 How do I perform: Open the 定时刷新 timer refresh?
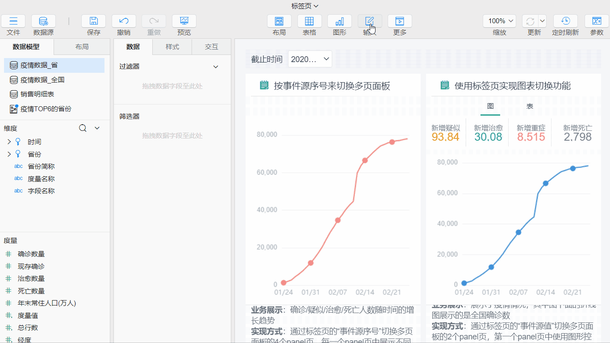click(565, 21)
